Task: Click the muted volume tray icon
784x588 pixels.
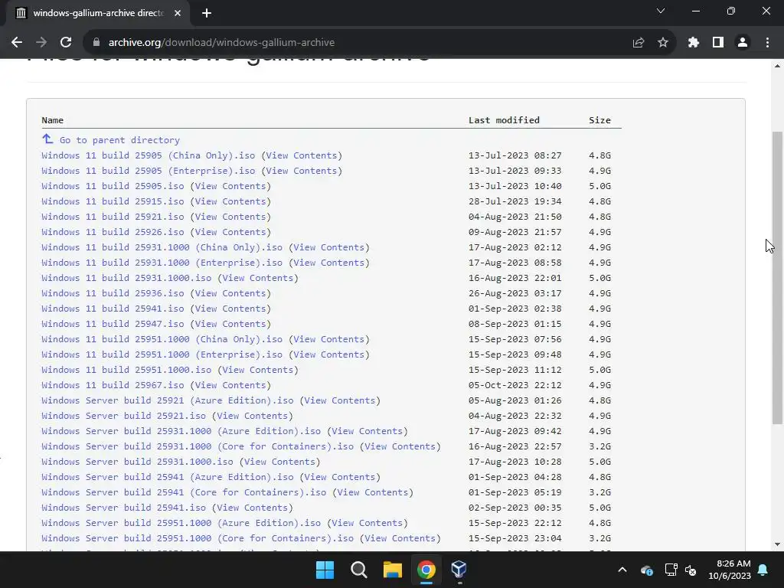Action: 691,570
